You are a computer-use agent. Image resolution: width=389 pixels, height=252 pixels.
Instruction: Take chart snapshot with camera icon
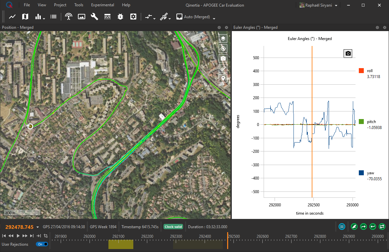[348, 53]
